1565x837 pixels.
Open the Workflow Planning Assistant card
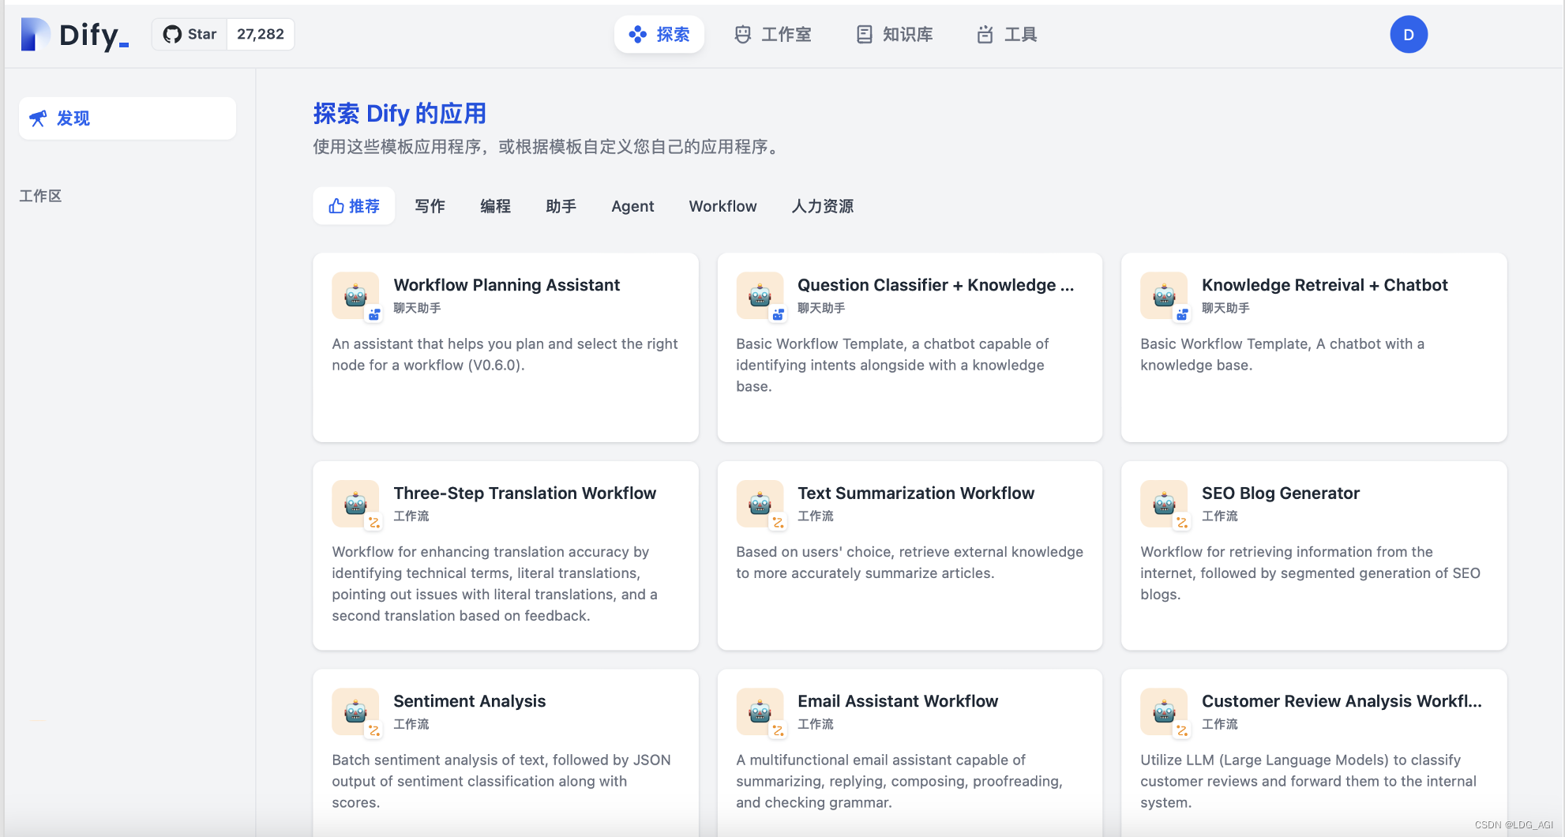(x=505, y=347)
